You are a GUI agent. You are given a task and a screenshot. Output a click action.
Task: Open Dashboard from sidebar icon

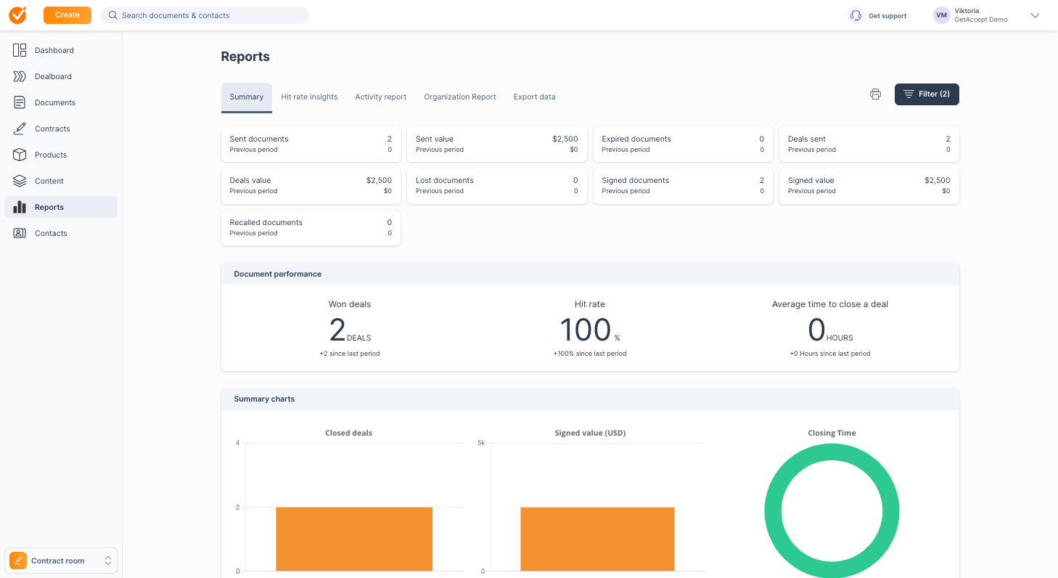pyautogui.click(x=20, y=50)
